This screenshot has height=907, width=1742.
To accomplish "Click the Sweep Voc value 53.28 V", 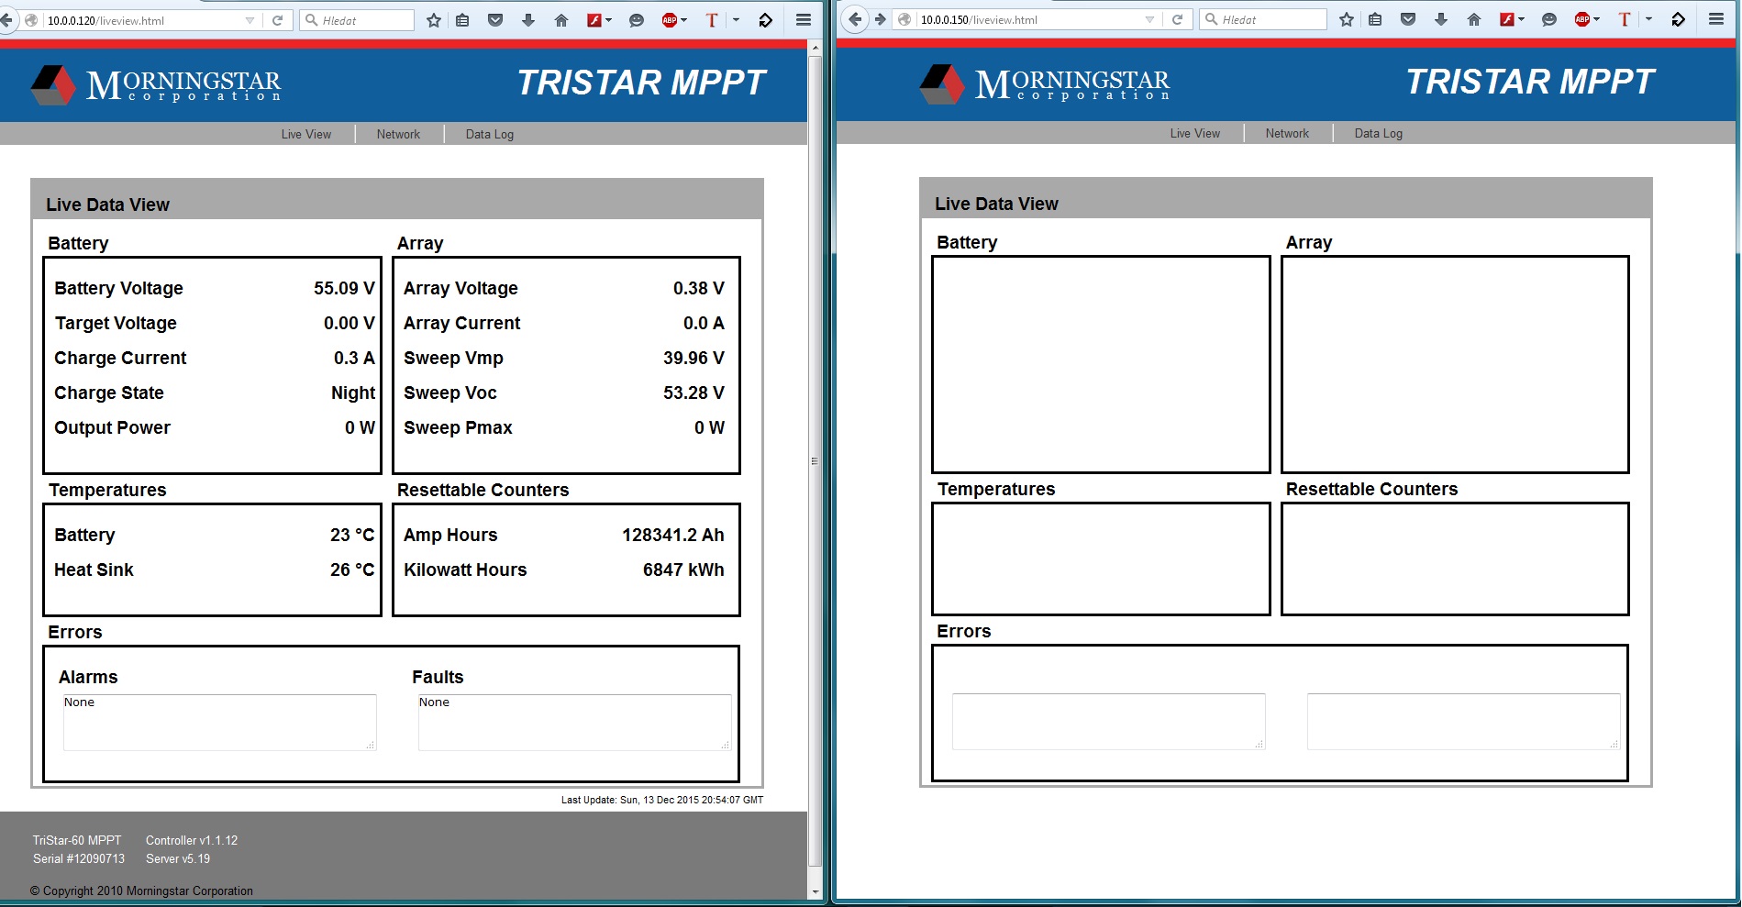I will click(x=693, y=393).
